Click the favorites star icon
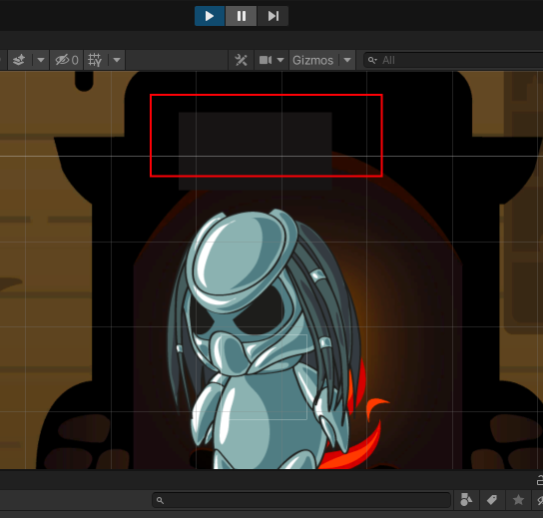Screen dimensions: 543x518 coord(518,500)
